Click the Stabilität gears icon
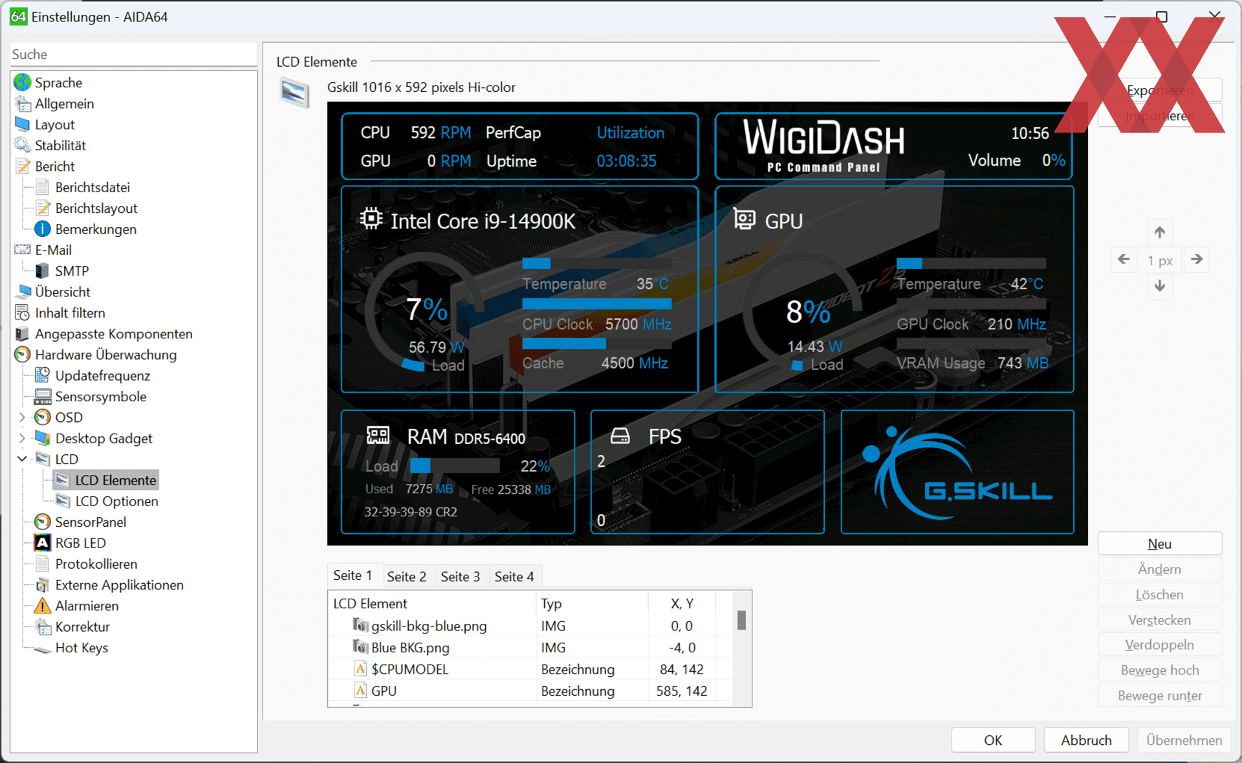 23,145
